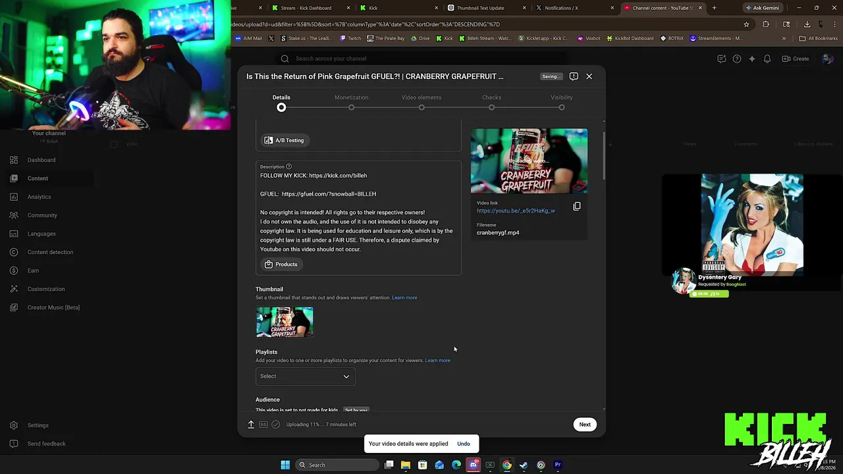843x474 pixels.
Task: Click the Next button
Action: pos(585,425)
